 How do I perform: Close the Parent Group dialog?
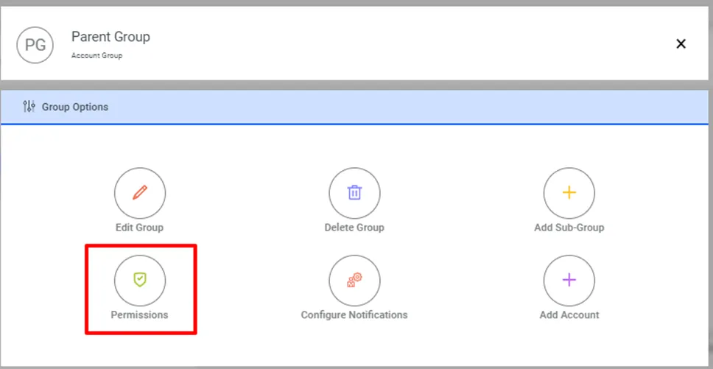(x=681, y=43)
